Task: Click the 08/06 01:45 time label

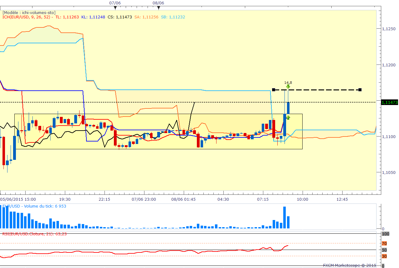Action: (x=184, y=199)
